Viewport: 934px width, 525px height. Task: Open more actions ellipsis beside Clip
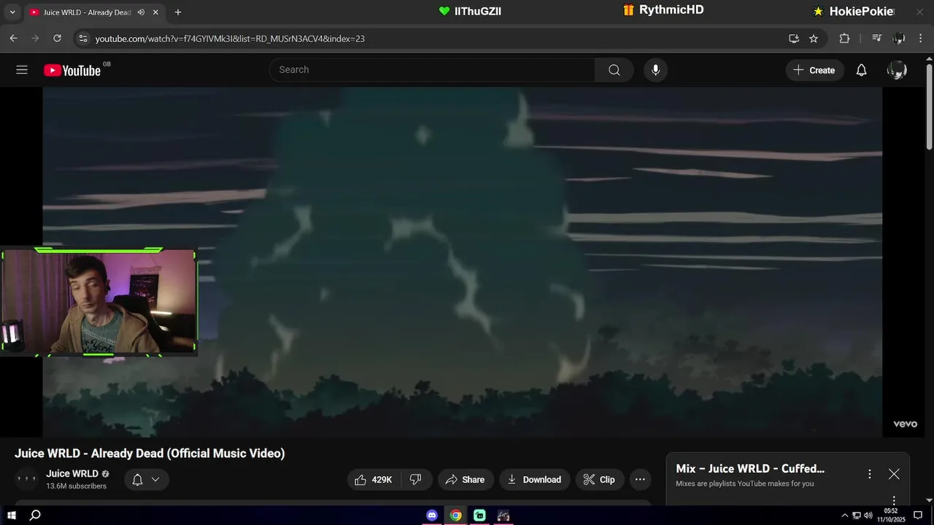(x=640, y=479)
